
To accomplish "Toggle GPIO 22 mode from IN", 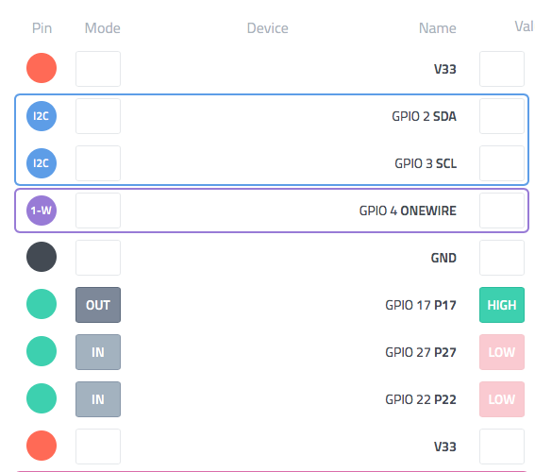I will pos(98,399).
